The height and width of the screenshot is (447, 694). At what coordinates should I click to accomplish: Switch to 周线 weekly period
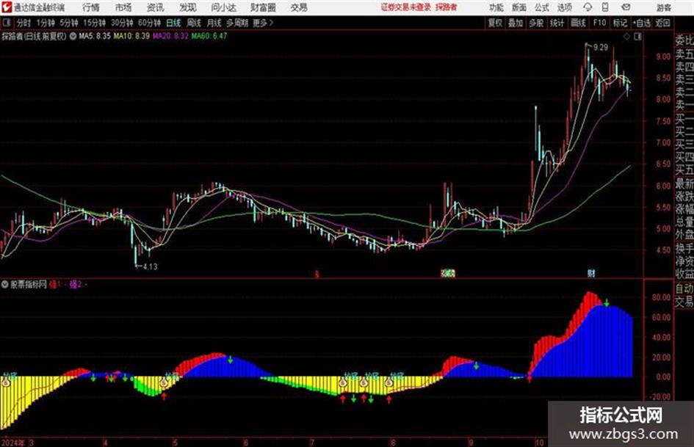(194, 23)
